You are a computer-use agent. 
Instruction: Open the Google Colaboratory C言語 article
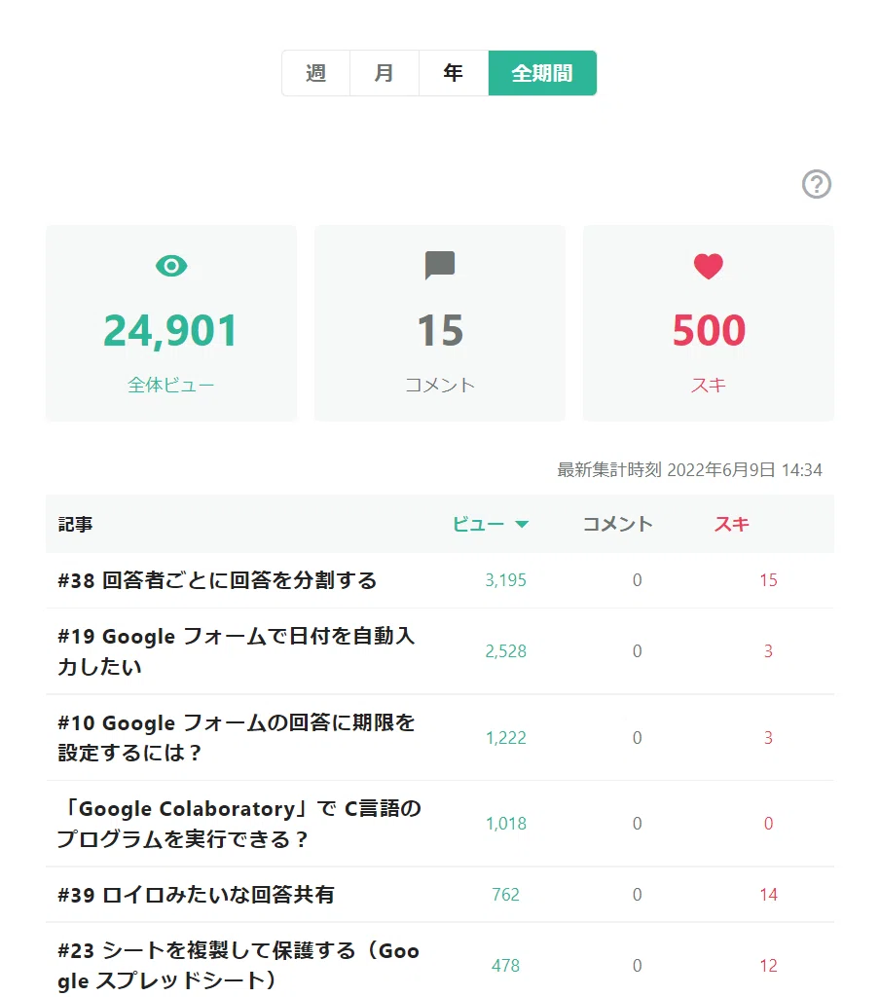239,824
